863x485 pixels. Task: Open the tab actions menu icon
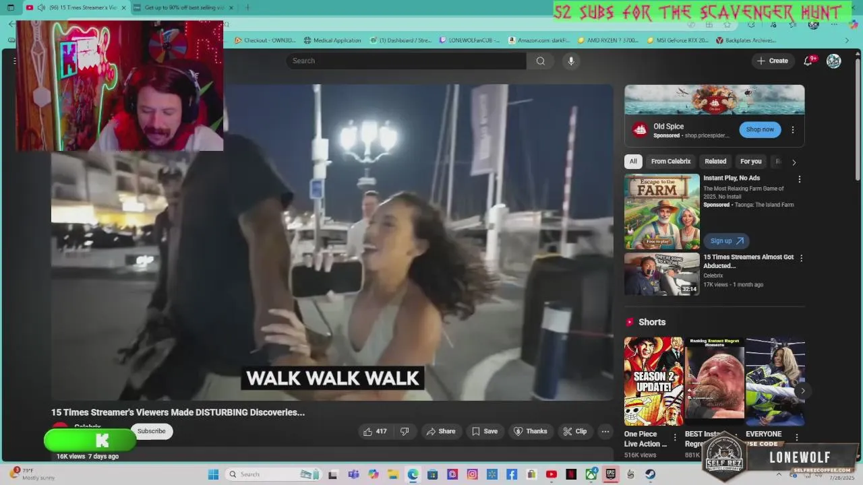pos(10,7)
